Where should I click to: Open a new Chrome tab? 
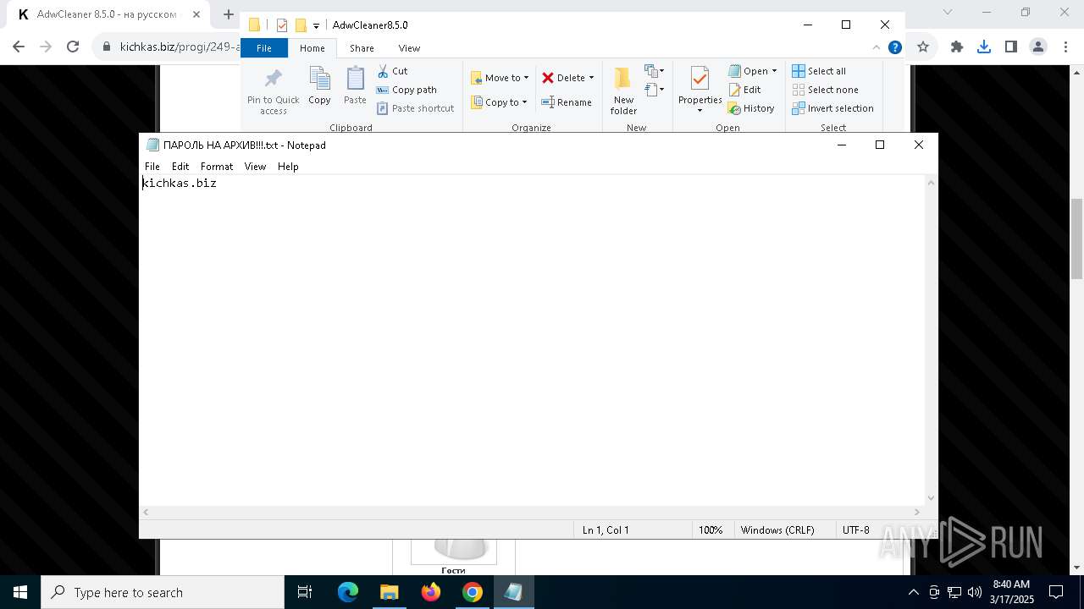tap(228, 14)
